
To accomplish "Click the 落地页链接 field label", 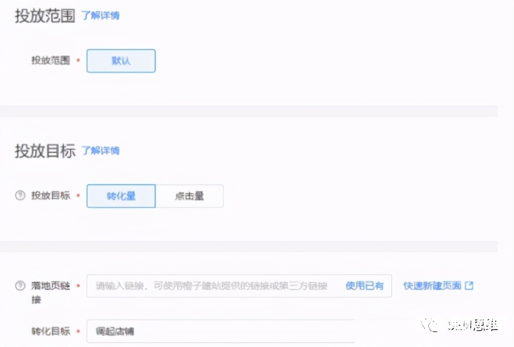I will pos(51,292).
